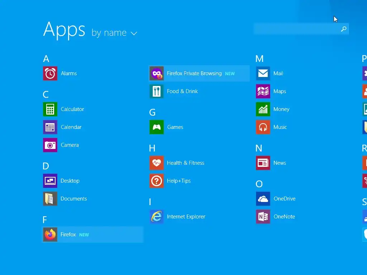Click the NEW badge beside Firefox

click(x=84, y=235)
